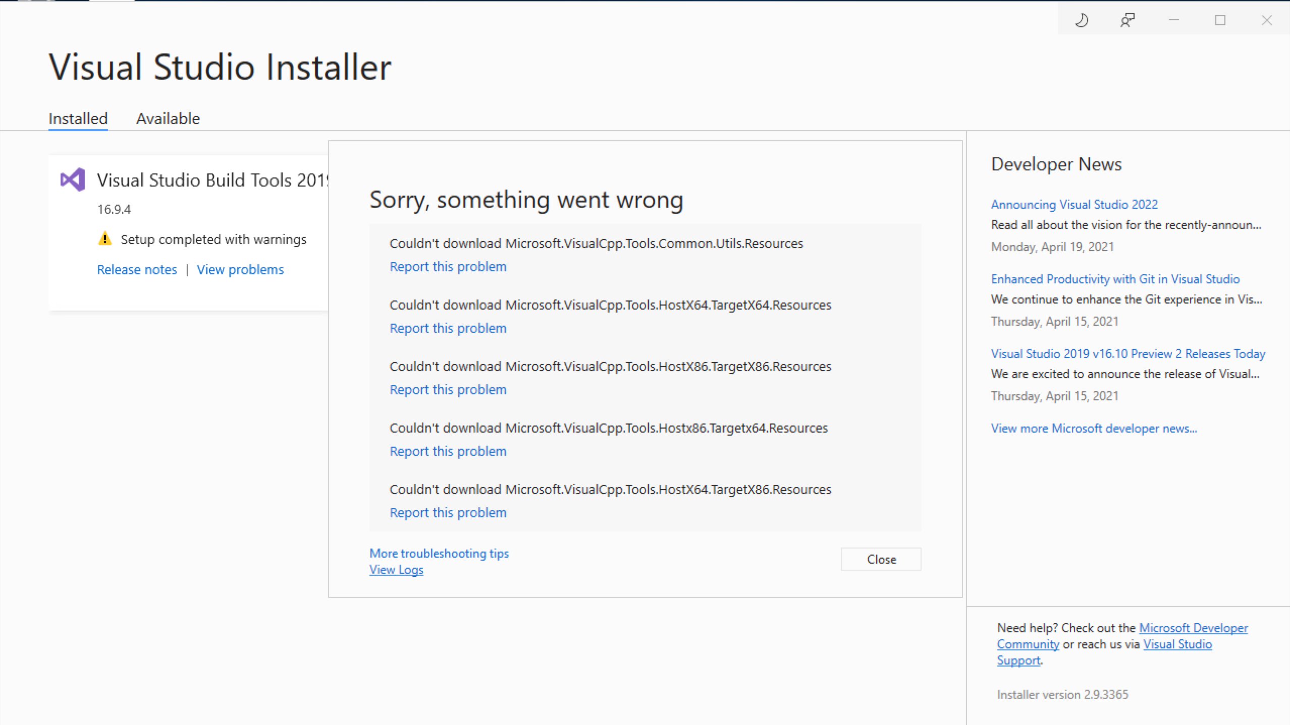Click the Visual Studio Build Tools logo
Image resolution: width=1290 pixels, height=725 pixels.
[73, 179]
